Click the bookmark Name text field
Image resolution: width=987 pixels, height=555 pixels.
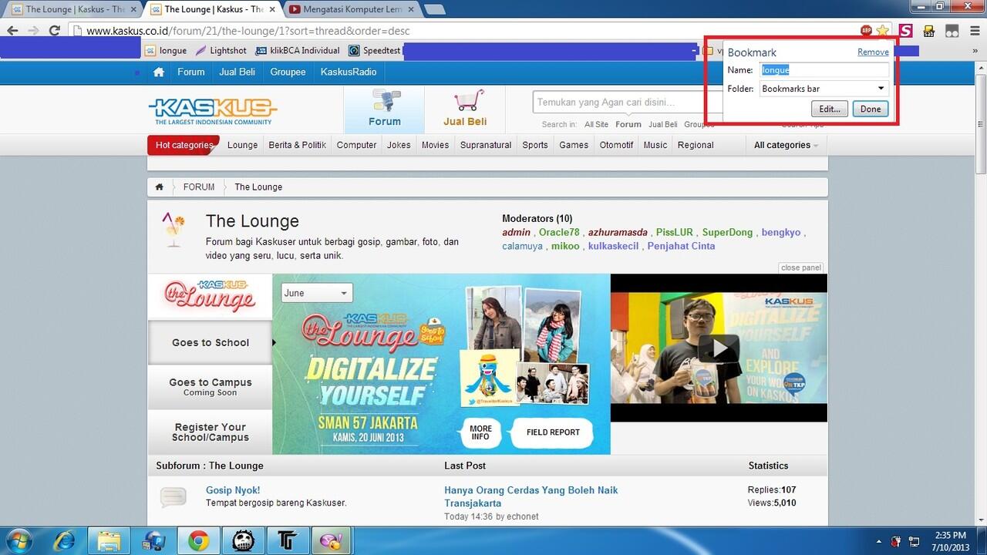tap(824, 70)
